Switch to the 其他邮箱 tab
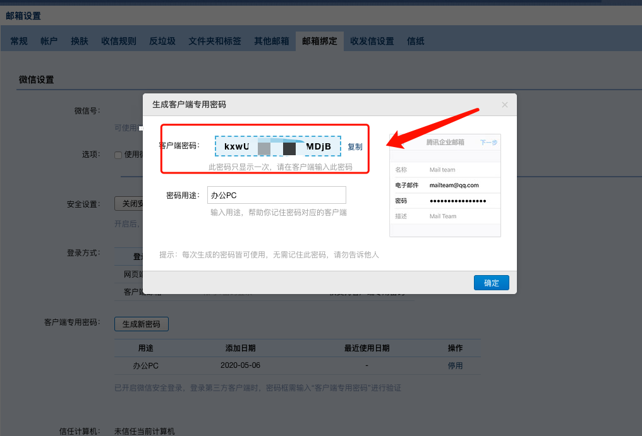Image resolution: width=642 pixels, height=436 pixels. (x=272, y=41)
